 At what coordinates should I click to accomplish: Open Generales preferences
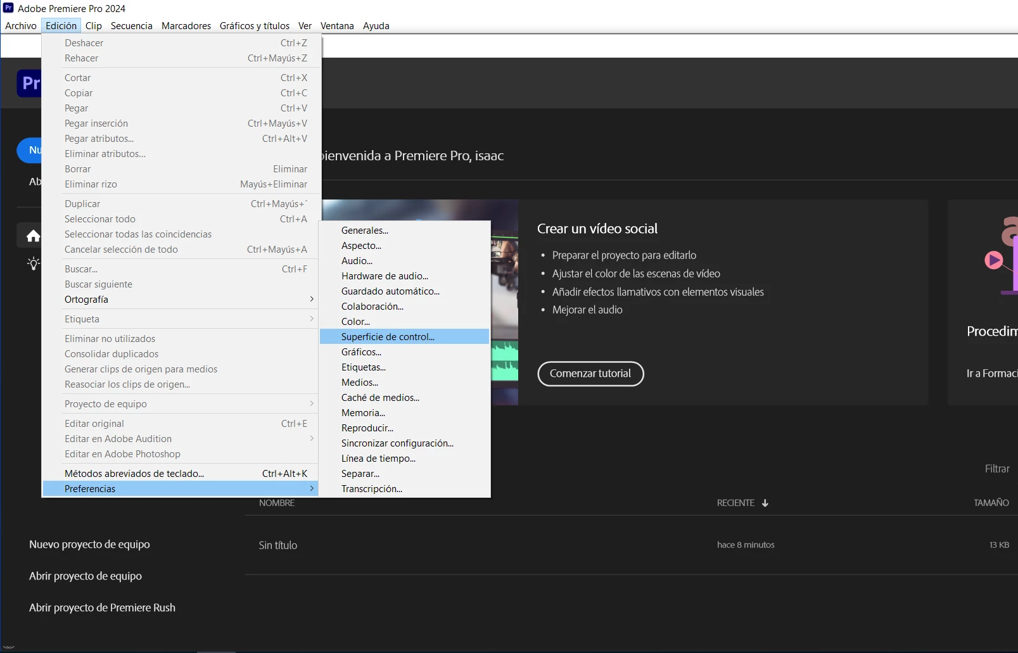pos(405,231)
